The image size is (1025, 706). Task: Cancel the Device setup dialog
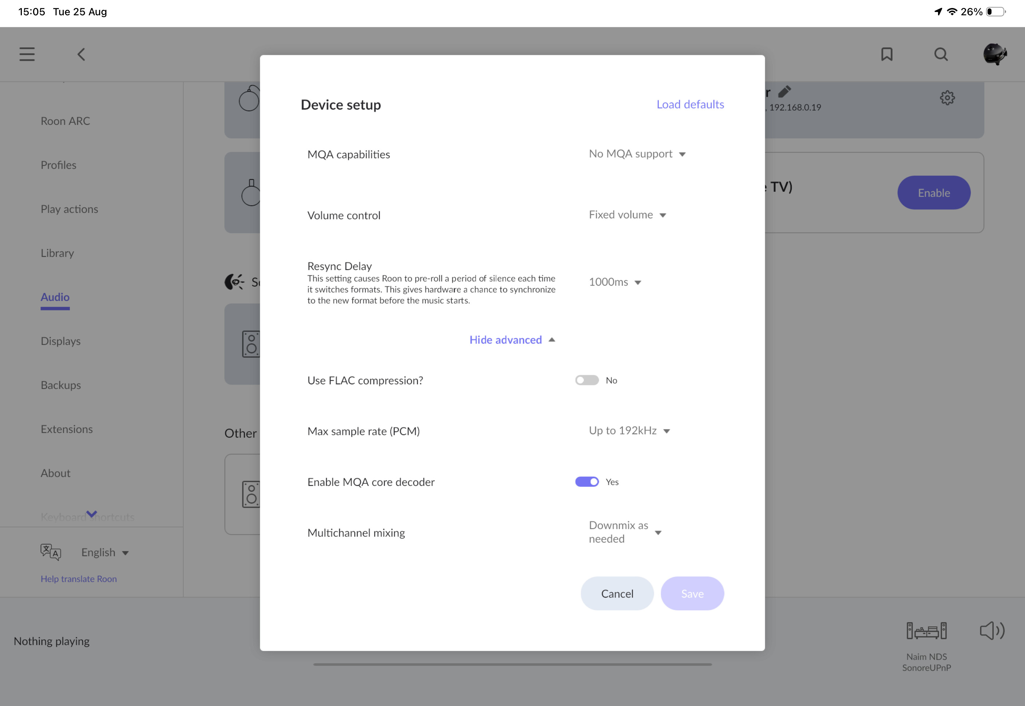617,594
